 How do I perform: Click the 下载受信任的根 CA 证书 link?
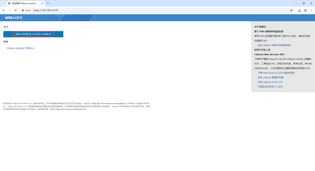coord(270,87)
